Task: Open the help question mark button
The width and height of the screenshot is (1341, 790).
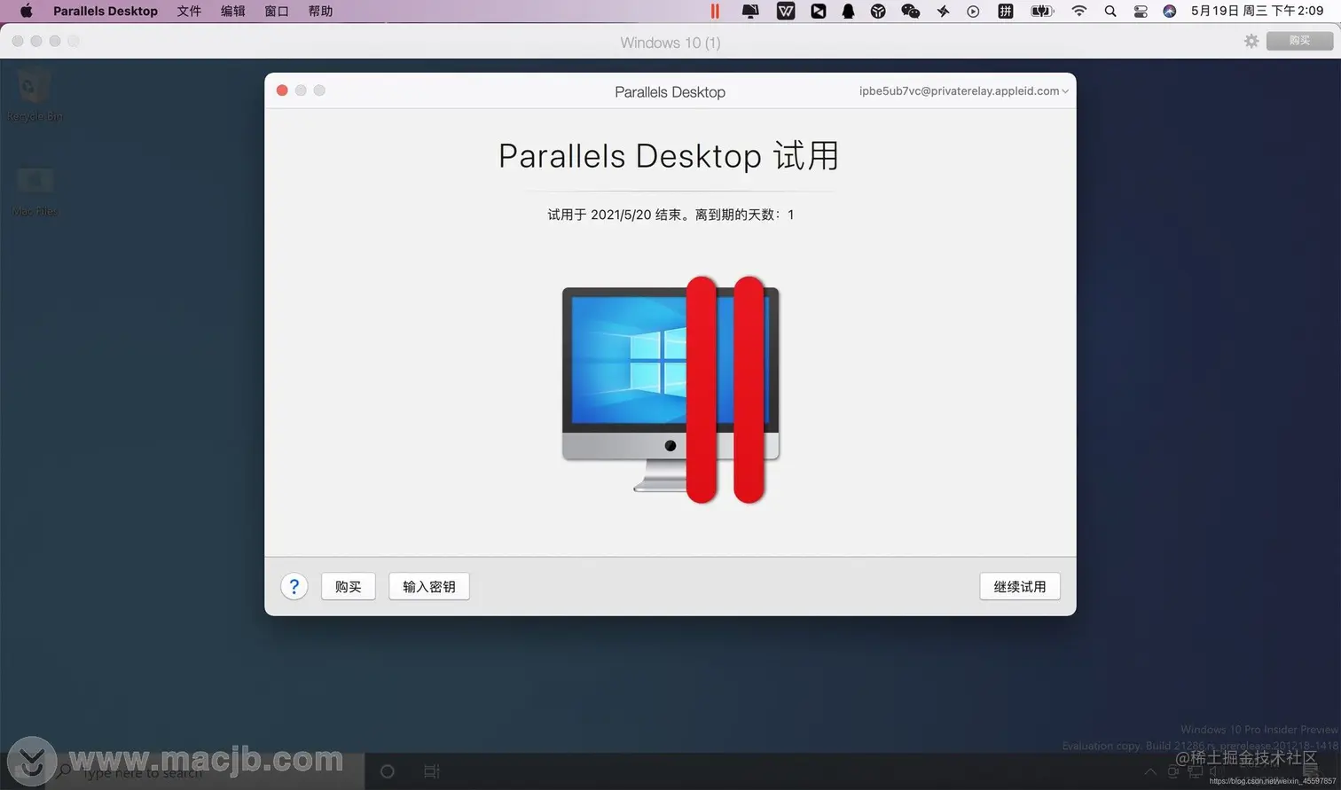Action: tap(294, 586)
